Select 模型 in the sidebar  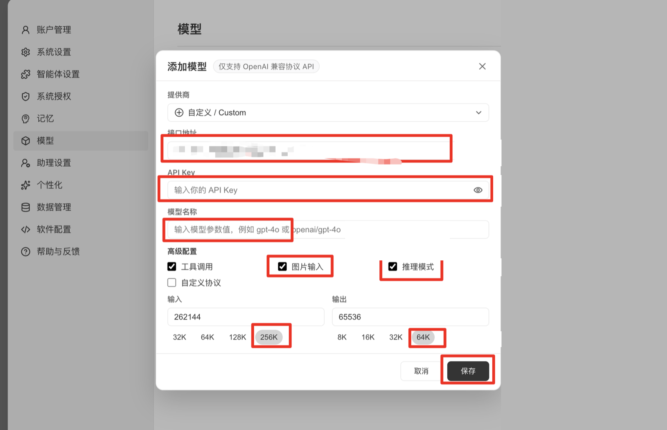(81, 141)
